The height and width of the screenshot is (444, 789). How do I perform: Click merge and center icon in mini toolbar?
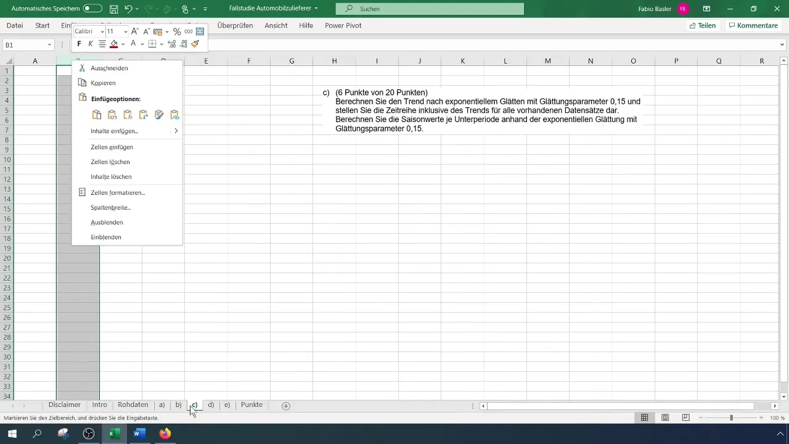pos(200,31)
